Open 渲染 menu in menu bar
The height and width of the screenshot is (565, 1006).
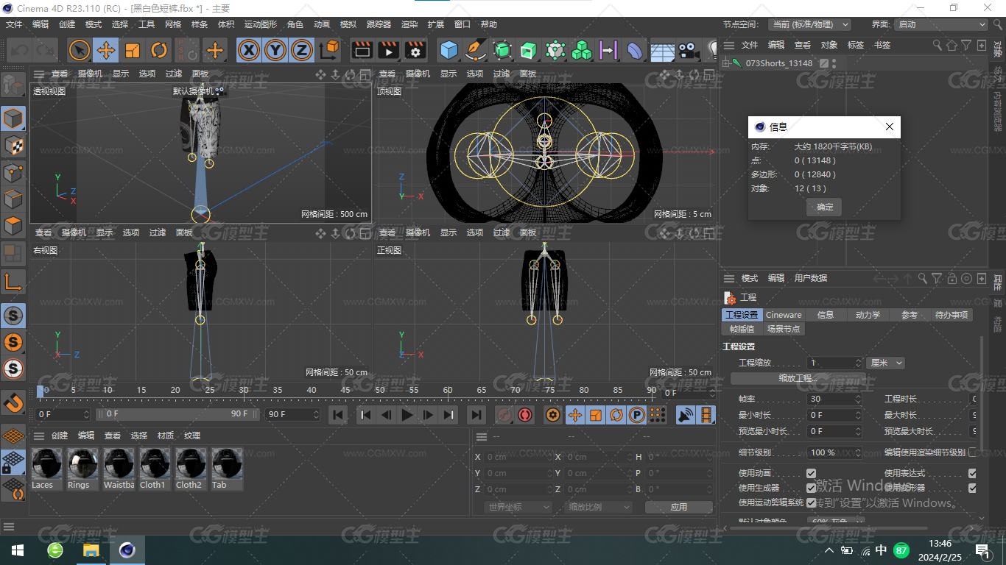(409, 24)
